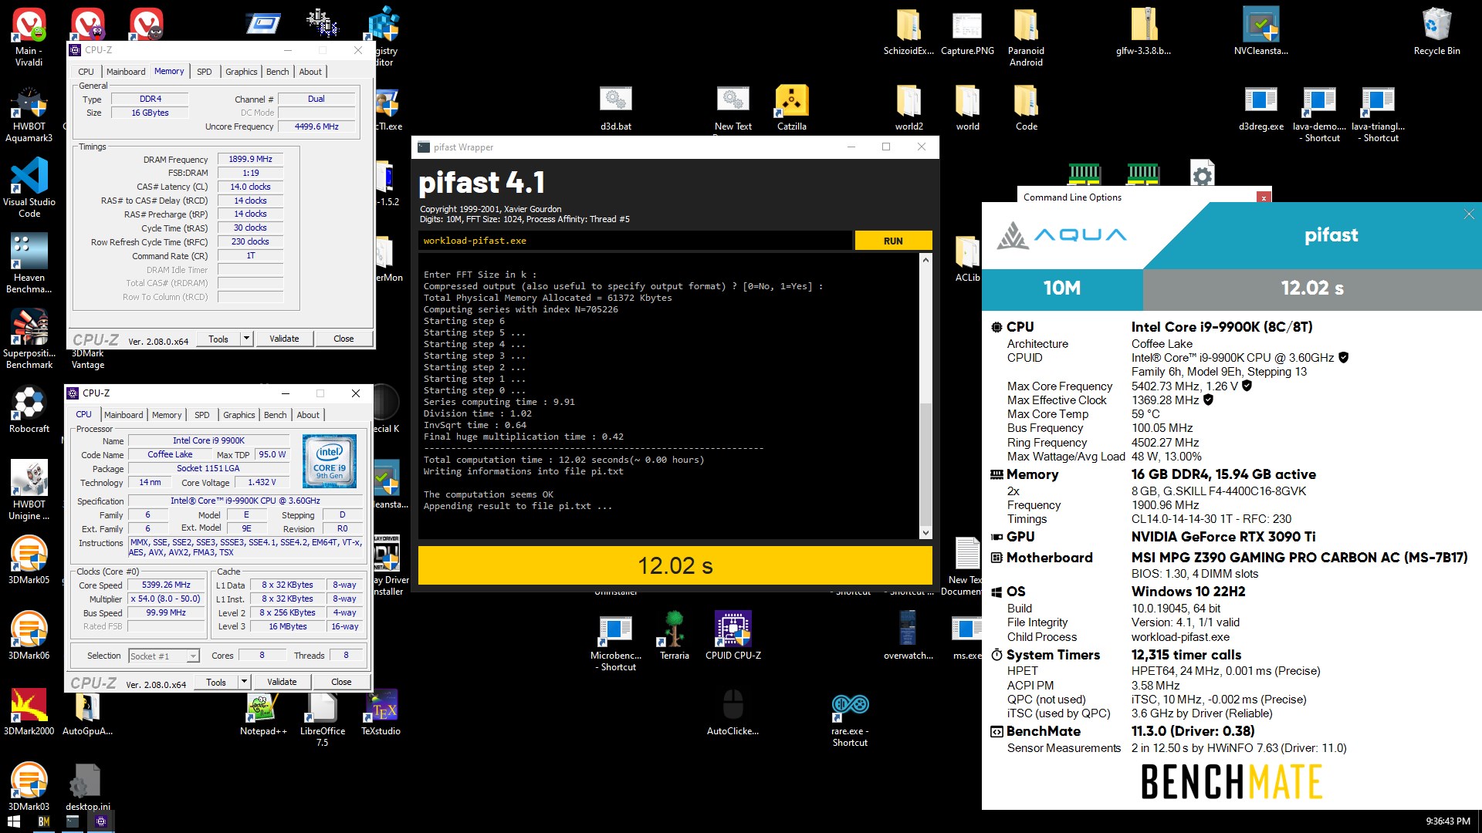Open the Code folder on desktop

tap(1026, 107)
